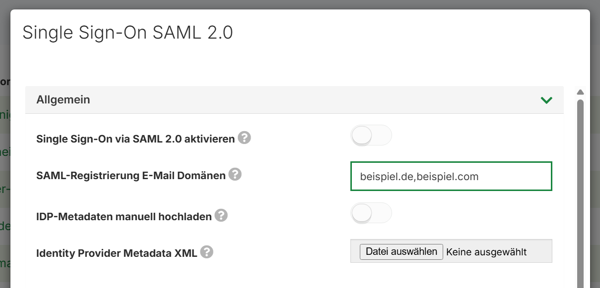Screen dimensions: 600x288
Task: Collapse Allgemein section with green chevron
Action: tap(546, 100)
